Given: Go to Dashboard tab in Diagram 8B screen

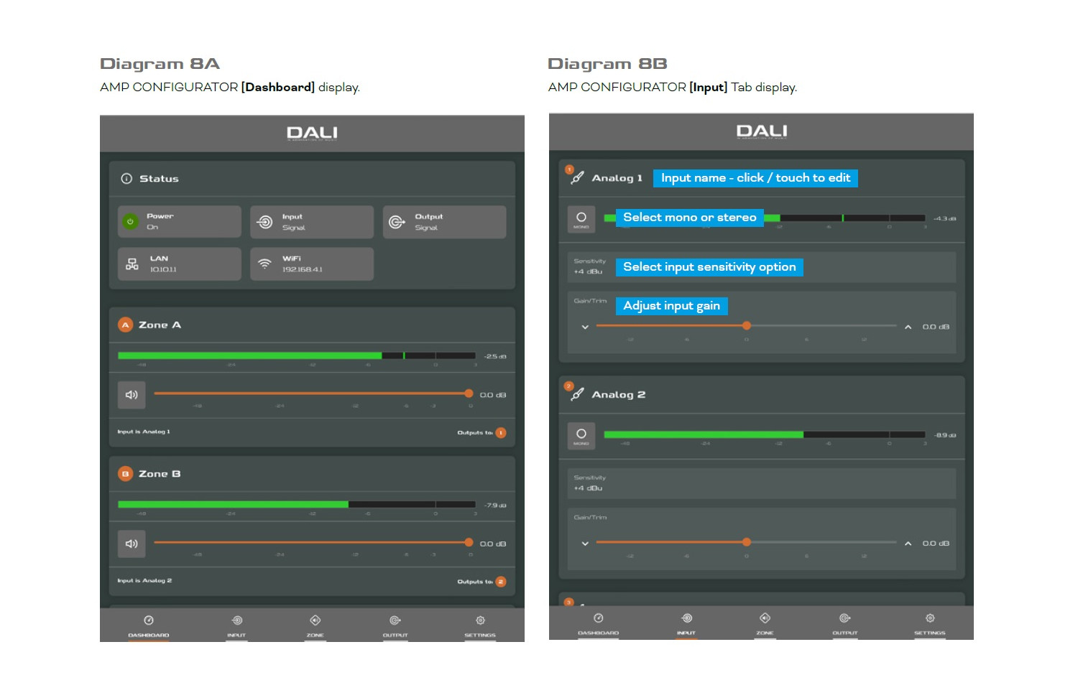Looking at the screenshot, I should tap(599, 624).
